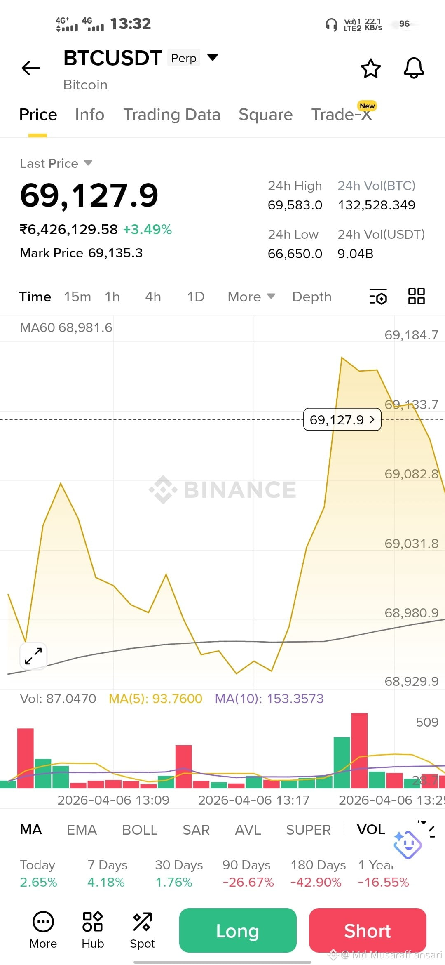The height and width of the screenshot is (965, 445).
Task: Select the 15m timeframe
Action: [77, 297]
